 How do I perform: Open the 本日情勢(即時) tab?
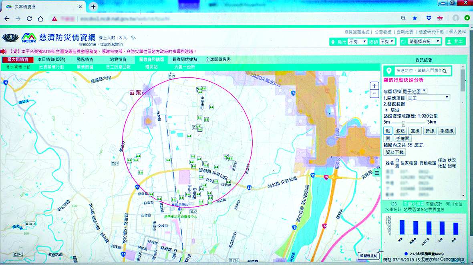click(x=52, y=59)
